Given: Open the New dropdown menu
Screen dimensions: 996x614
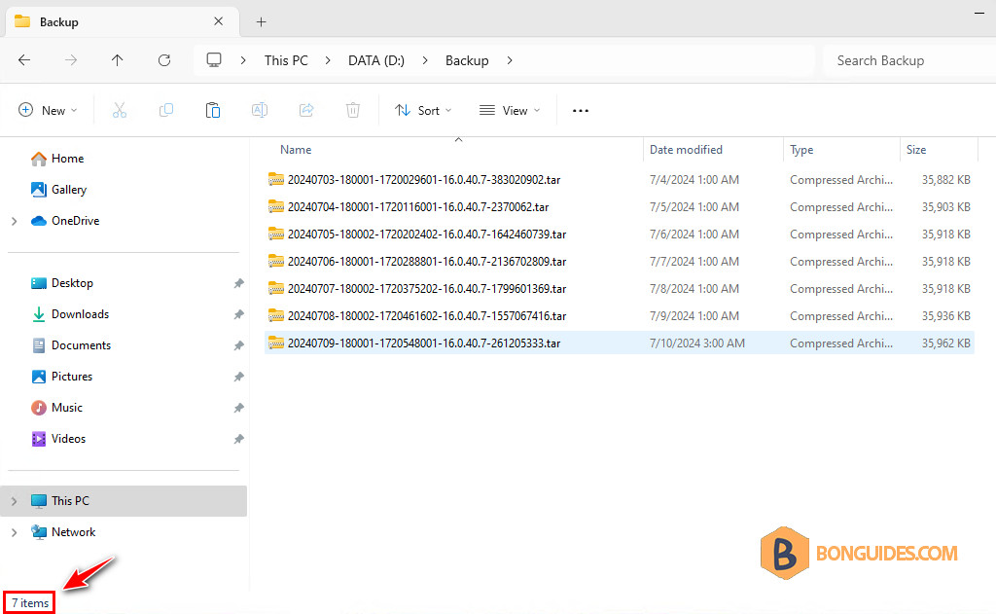Looking at the screenshot, I should pos(48,111).
